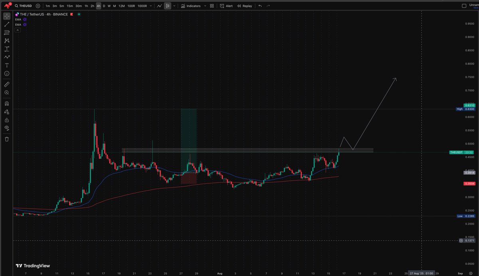Select the trend line drawing tool
The image size is (479, 276).
[x=7, y=25]
